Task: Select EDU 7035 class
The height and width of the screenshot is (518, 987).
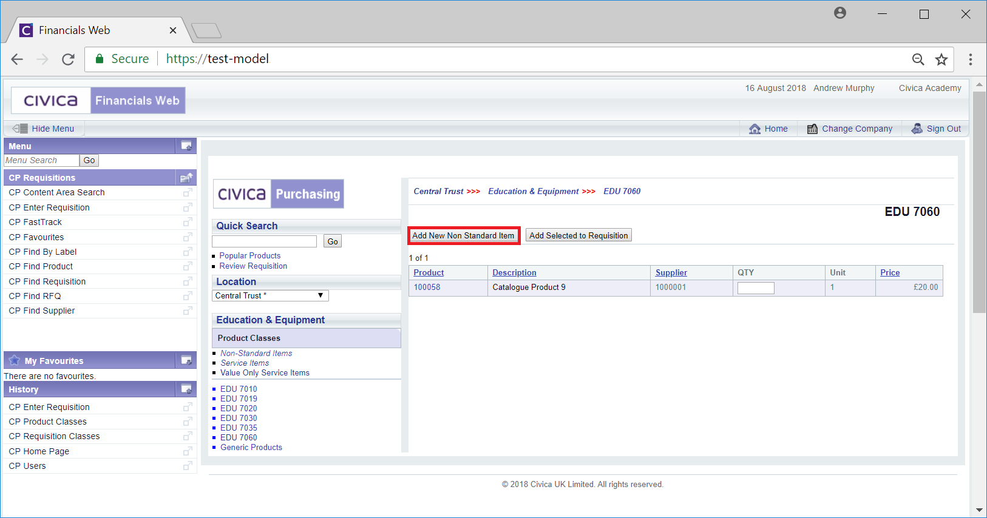Action: [x=239, y=428]
